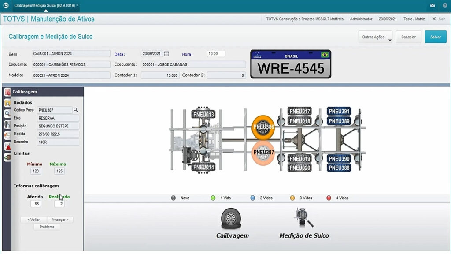Click the Novo gray legend dot
This screenshot has width=451, height=254.
173,198
